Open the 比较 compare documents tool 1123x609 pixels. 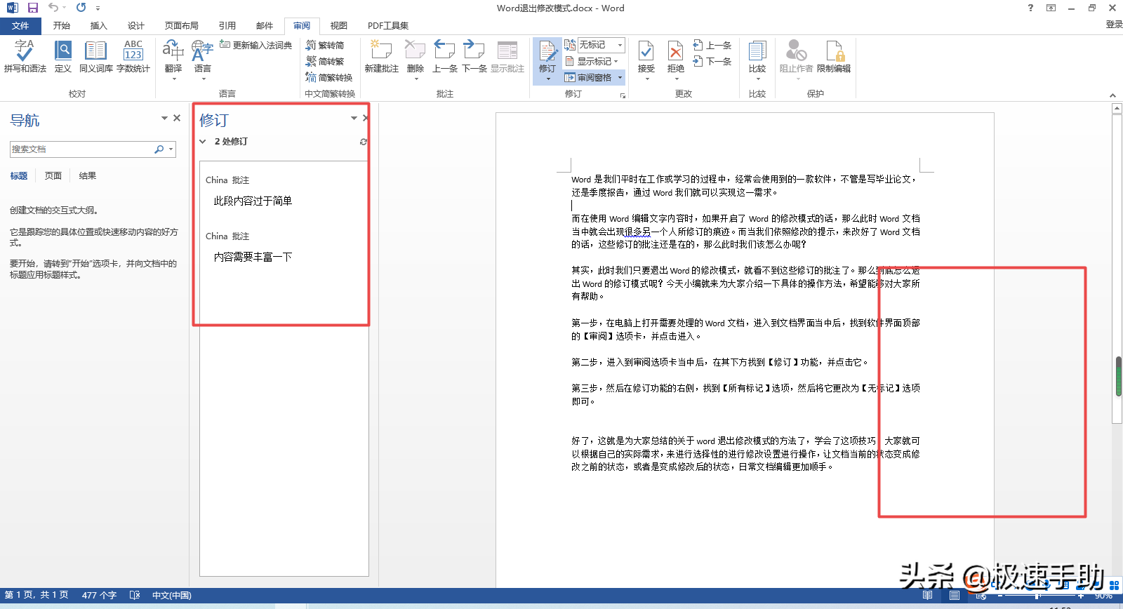click(757, 56)
